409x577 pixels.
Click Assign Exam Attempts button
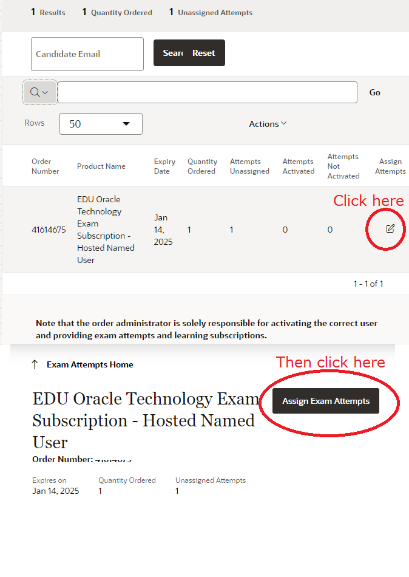click(326, 401)
